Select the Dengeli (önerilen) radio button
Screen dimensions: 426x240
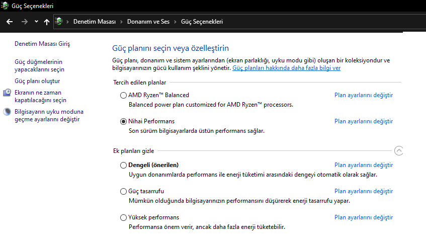124,165
